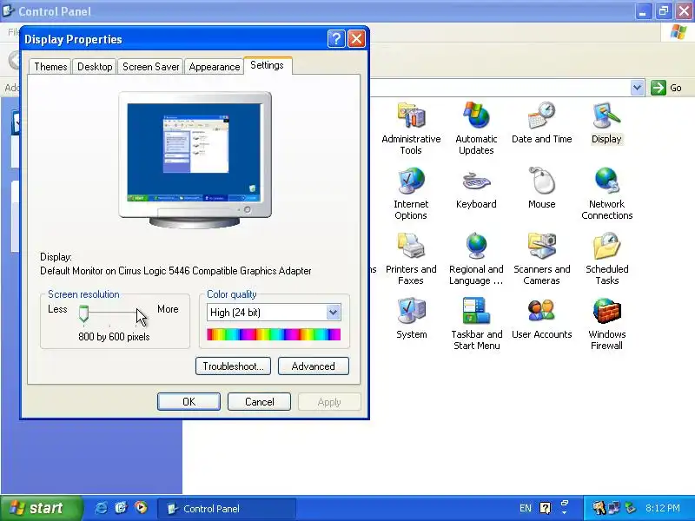Open Scheduled Tasks icon

coord(606,246)
